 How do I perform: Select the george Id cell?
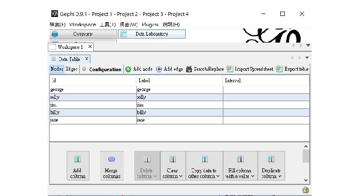pyautogui.click(x=93, y=90)
